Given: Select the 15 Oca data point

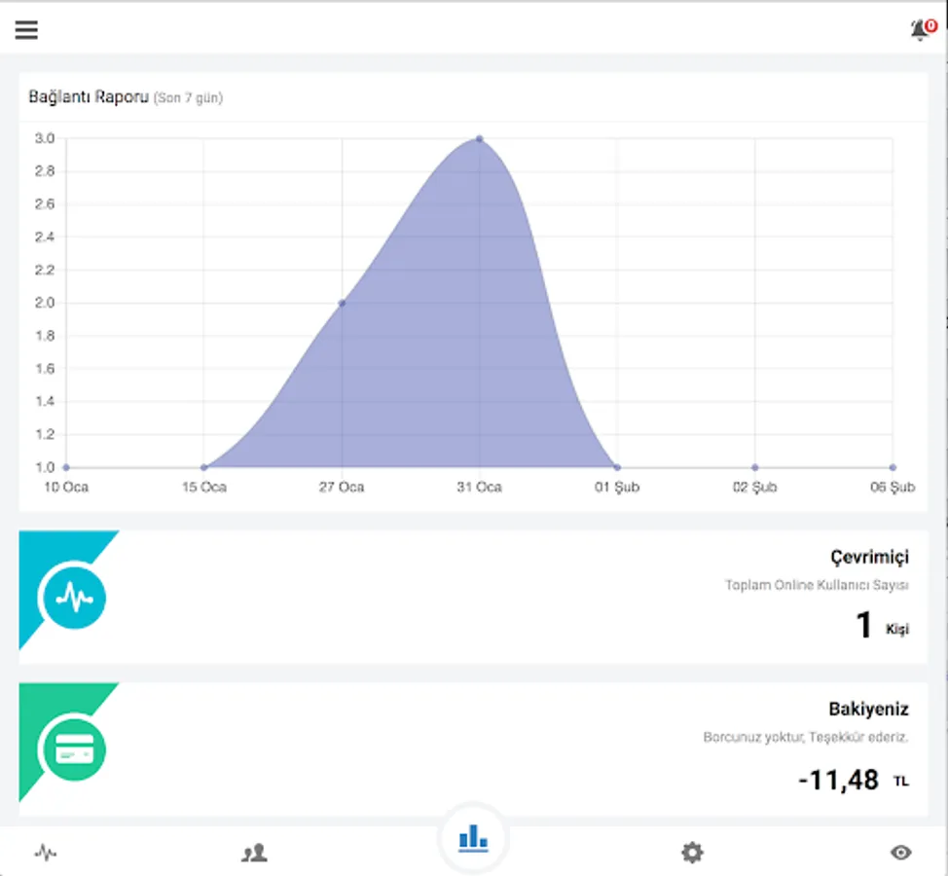Looking at the screenshot, I should [x=204, y=467].
